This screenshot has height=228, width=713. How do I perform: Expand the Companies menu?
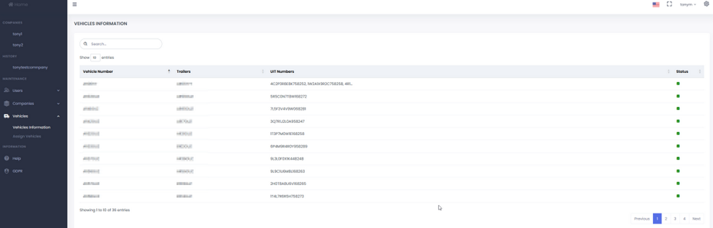tap(32, 103)
